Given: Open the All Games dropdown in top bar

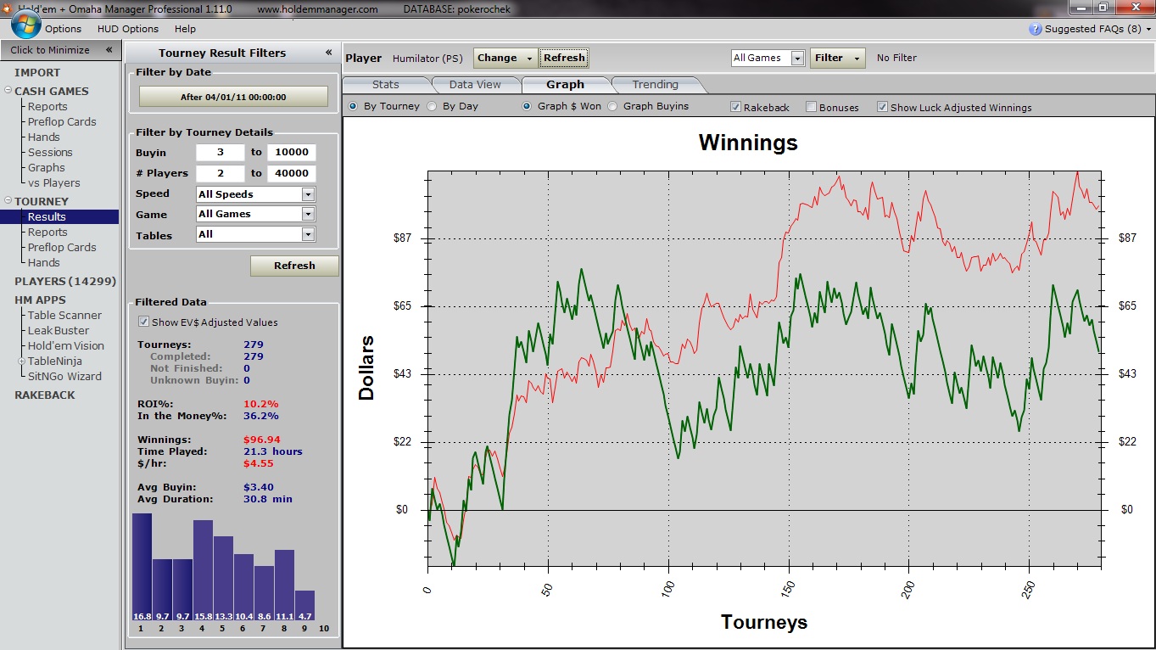Looking at the screenshot, I should (x=797, y=58).
